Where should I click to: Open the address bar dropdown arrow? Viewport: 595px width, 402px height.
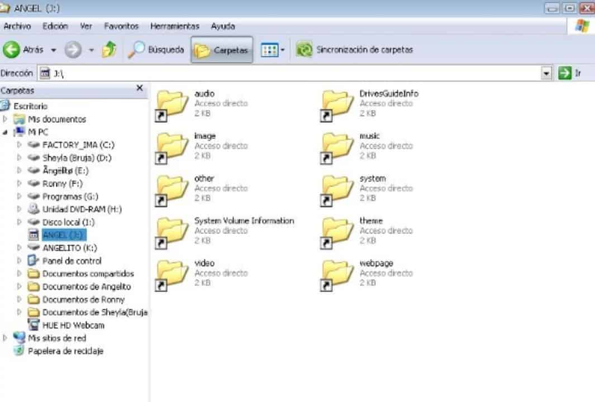pyautogui.click(x=548, y=73)
